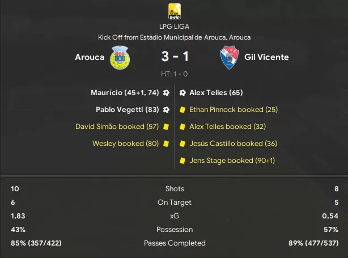Click goalscorer Maurício (45+1, 74)

click(125, 93)
